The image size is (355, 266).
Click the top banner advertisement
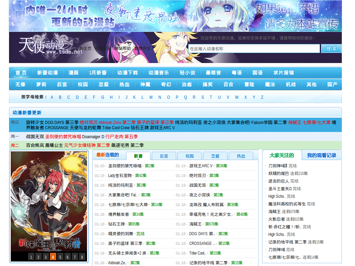tap(175, 16)
